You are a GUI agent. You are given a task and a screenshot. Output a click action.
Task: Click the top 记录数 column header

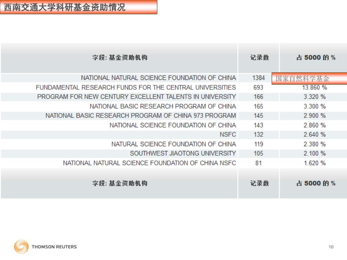(x=259, y=58)
